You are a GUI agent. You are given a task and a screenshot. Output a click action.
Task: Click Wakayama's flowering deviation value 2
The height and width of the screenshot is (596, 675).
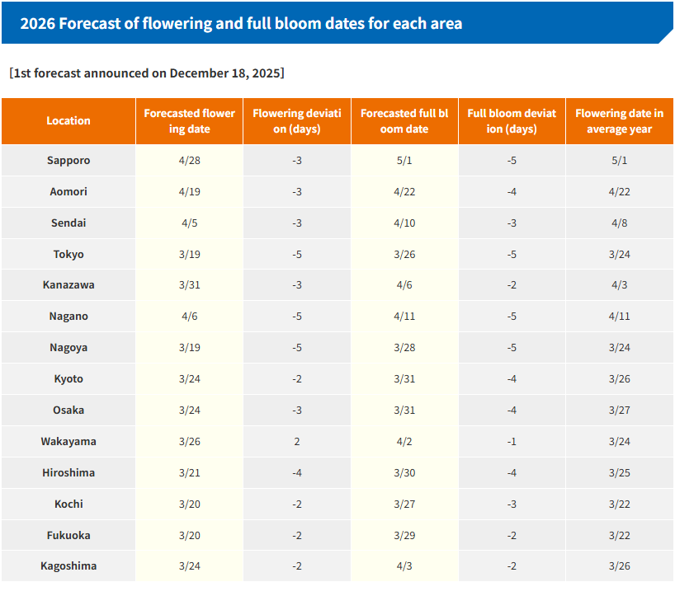coord(297,442)
